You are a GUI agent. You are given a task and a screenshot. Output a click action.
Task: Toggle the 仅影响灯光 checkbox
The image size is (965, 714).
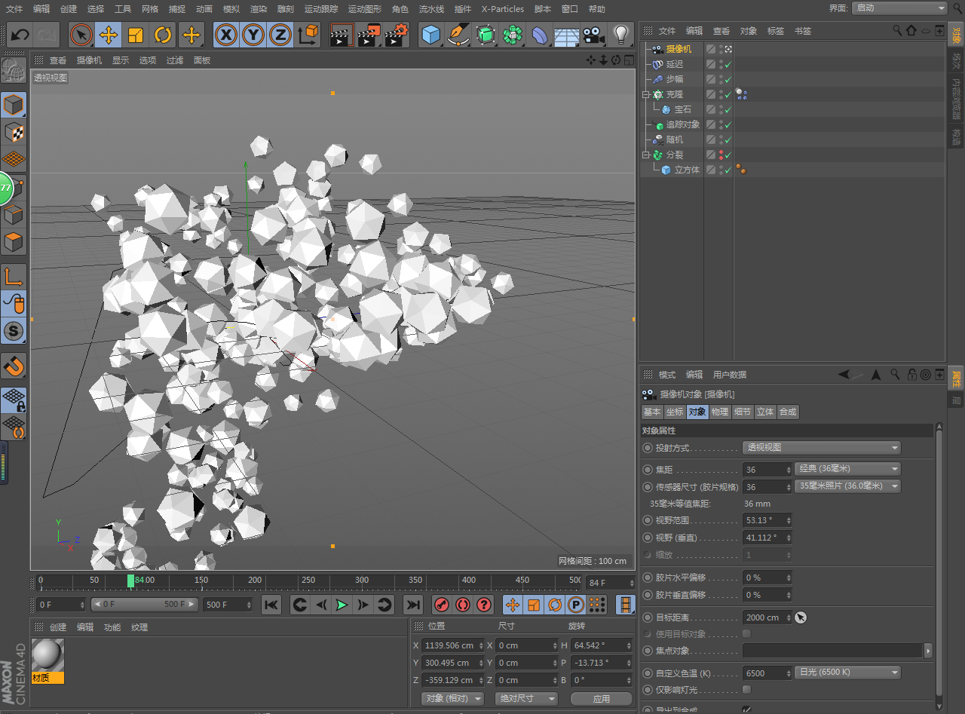coord(746,689)
